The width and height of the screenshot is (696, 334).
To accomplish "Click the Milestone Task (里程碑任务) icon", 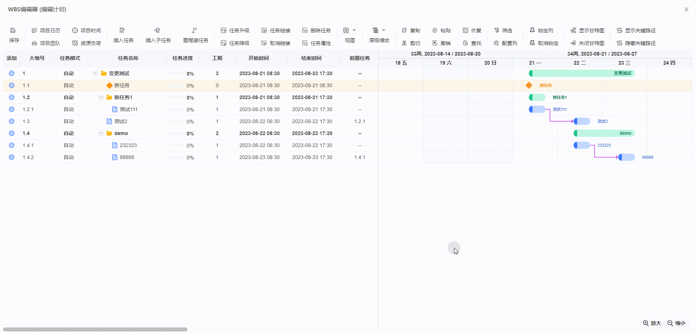I will 194,30.
